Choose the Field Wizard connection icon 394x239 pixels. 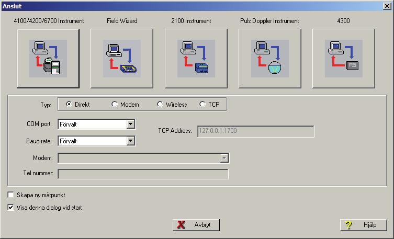(x=122, y=59)
